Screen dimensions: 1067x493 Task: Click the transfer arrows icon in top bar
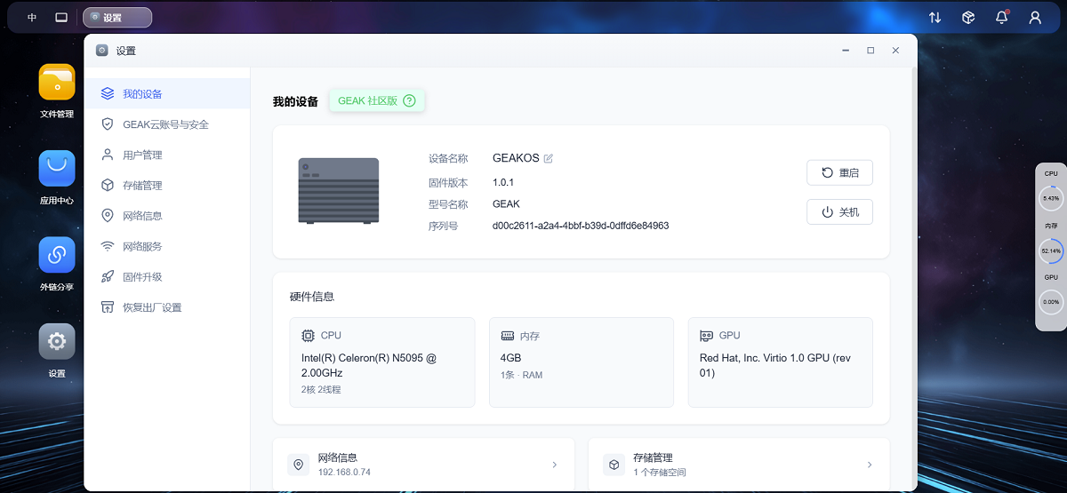[x=935, y=17]
